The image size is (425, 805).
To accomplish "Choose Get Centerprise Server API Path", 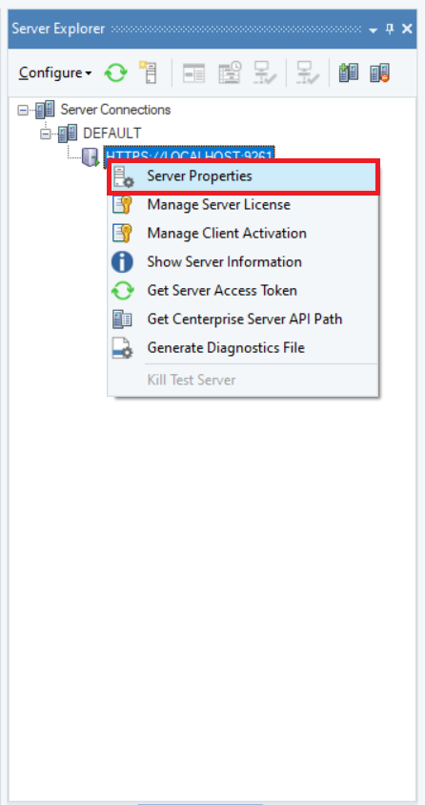I will [x=244, y=320].
